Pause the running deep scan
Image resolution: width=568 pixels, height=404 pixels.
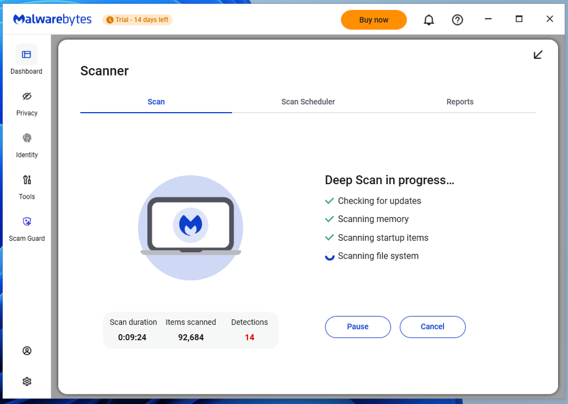point(358,327)
